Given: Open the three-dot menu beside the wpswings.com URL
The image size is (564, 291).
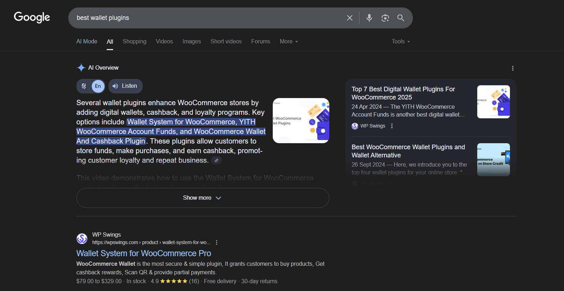Looking at the screenshot, I should (217, 242).
